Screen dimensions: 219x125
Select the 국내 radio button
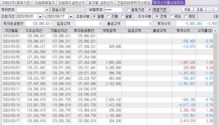pyautogui.click(x=171, y=16)
